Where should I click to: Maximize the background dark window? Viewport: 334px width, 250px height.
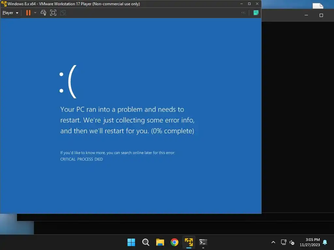tap(321, 15)
